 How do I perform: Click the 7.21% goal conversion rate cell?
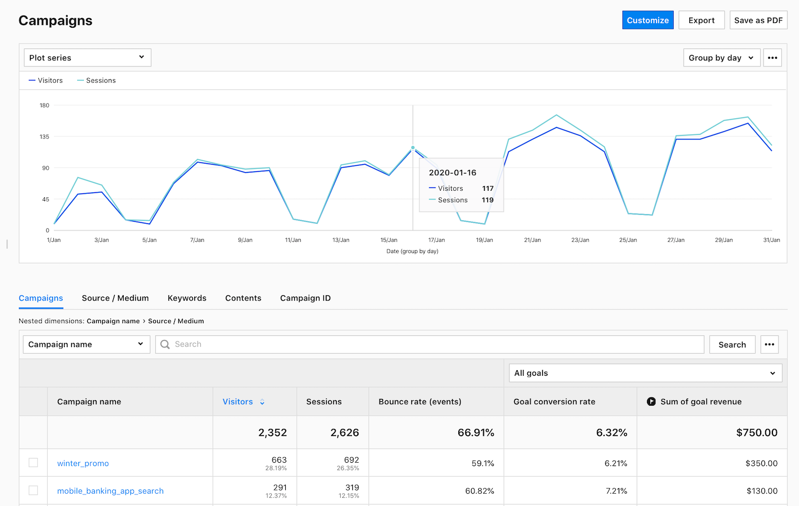pos(616,491)
